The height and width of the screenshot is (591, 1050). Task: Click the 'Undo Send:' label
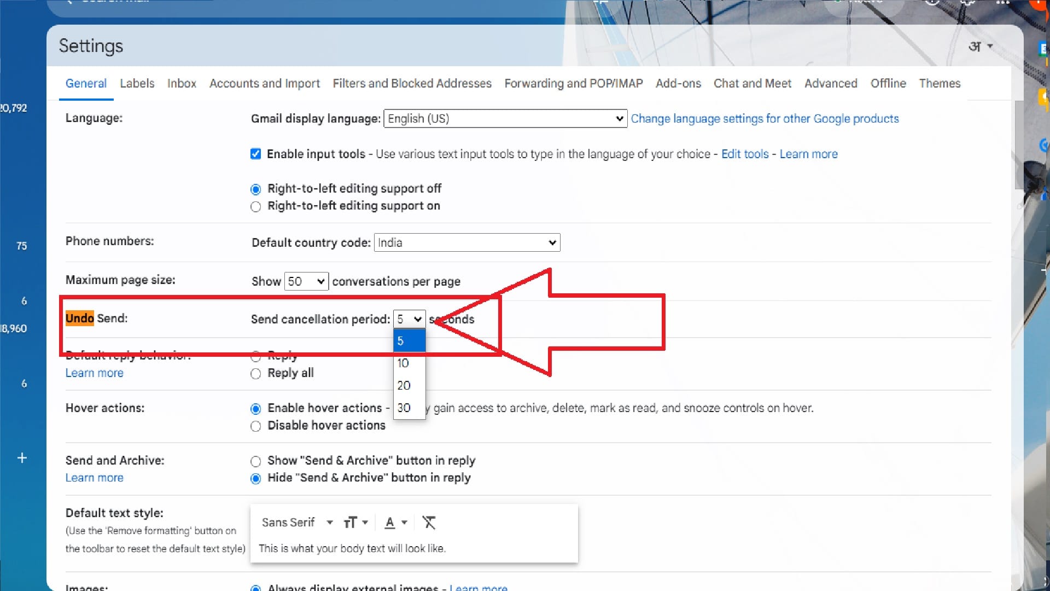click(x=96, y=318)
